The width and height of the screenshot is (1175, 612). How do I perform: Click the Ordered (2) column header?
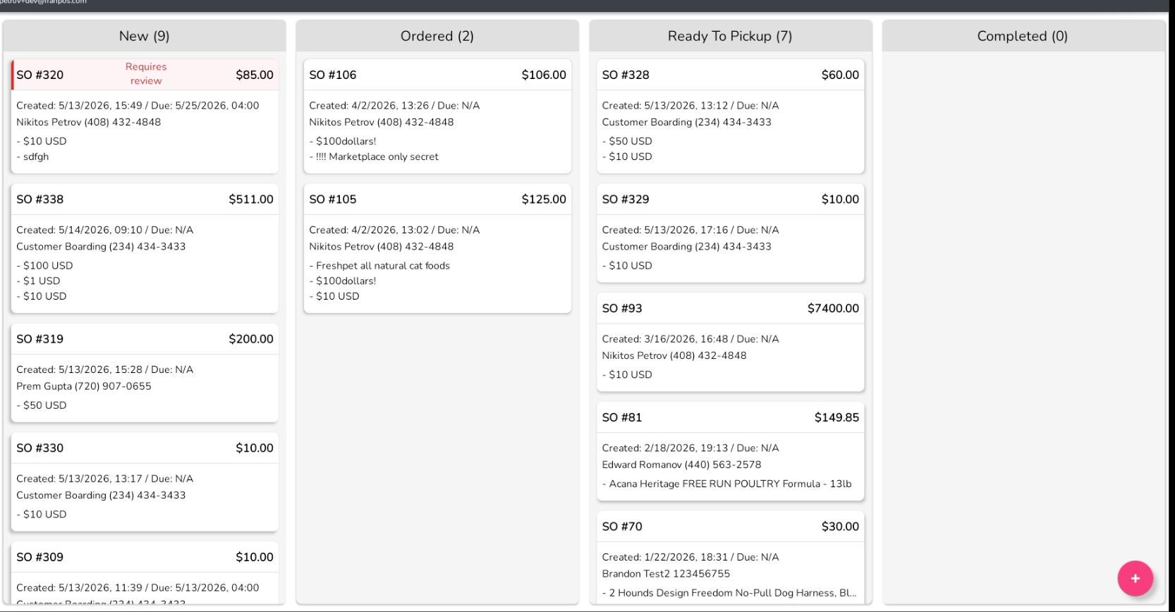coord(437,36)
